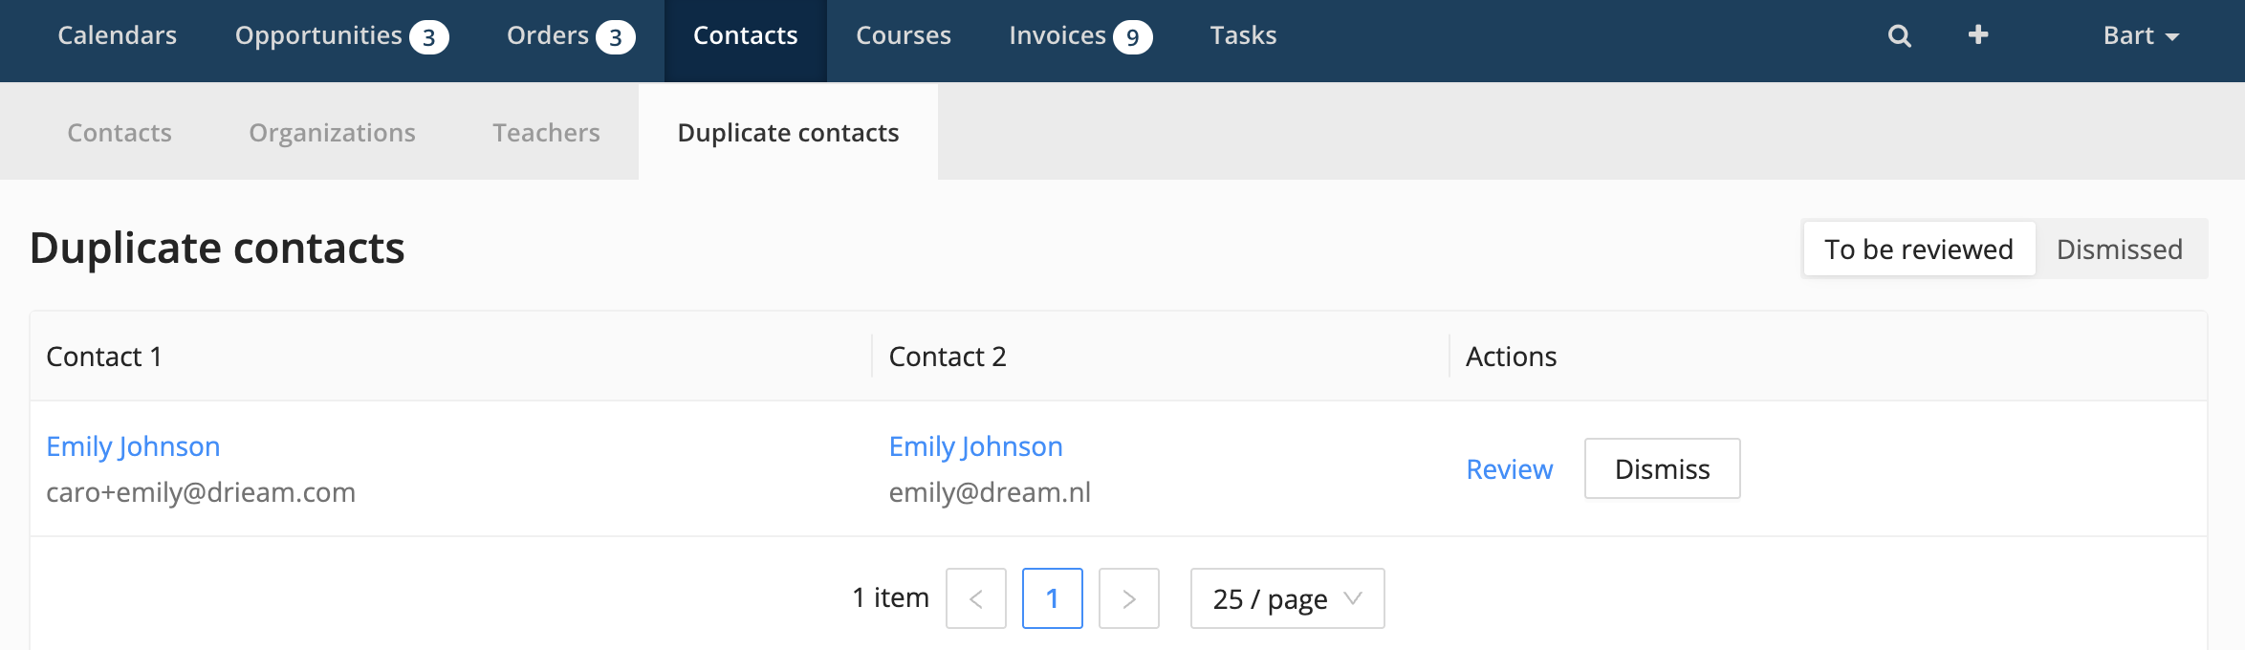Go to previous page arrow

point(976,598)
